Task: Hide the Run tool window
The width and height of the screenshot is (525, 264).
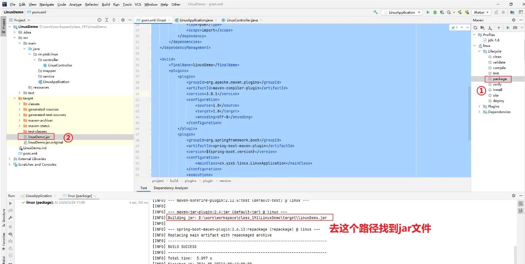Action: click(521, 196)
